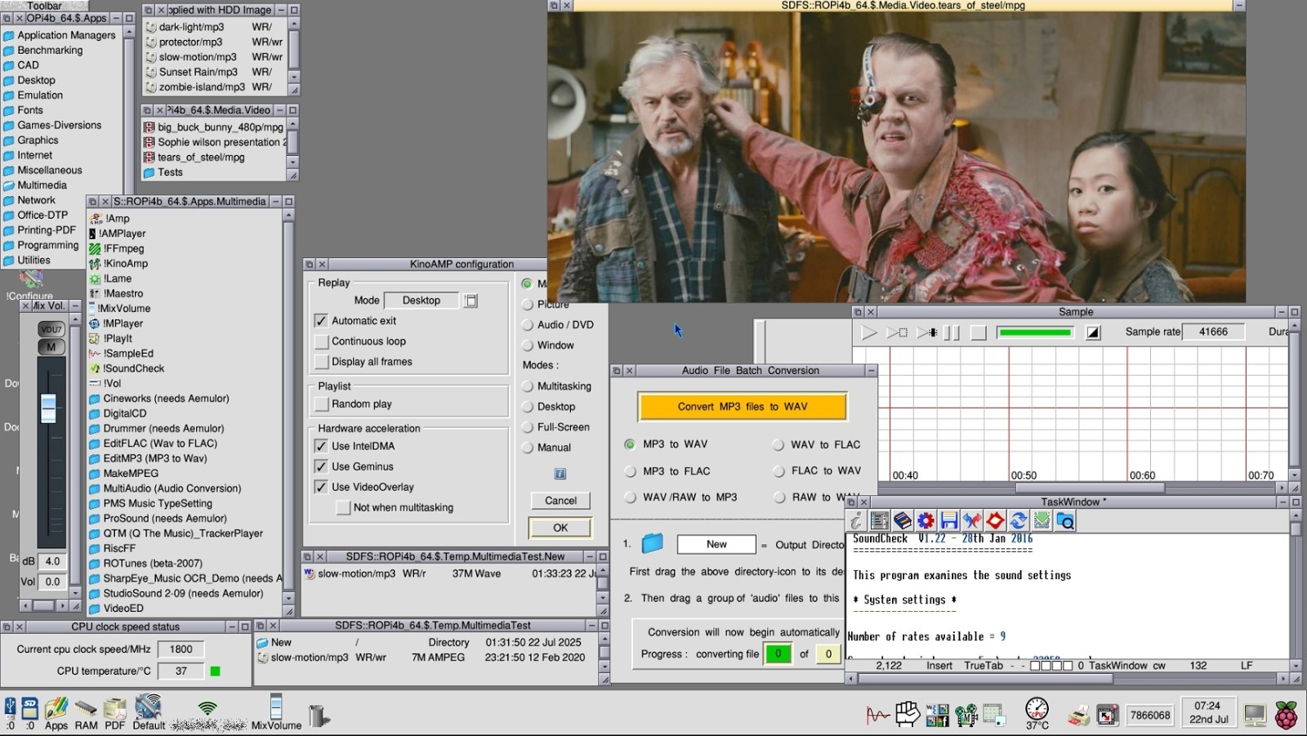The image size is (1307, 736).
Task: Click the list view icon in TaskWindow toolbar
Action: click(x=880, y=521)
